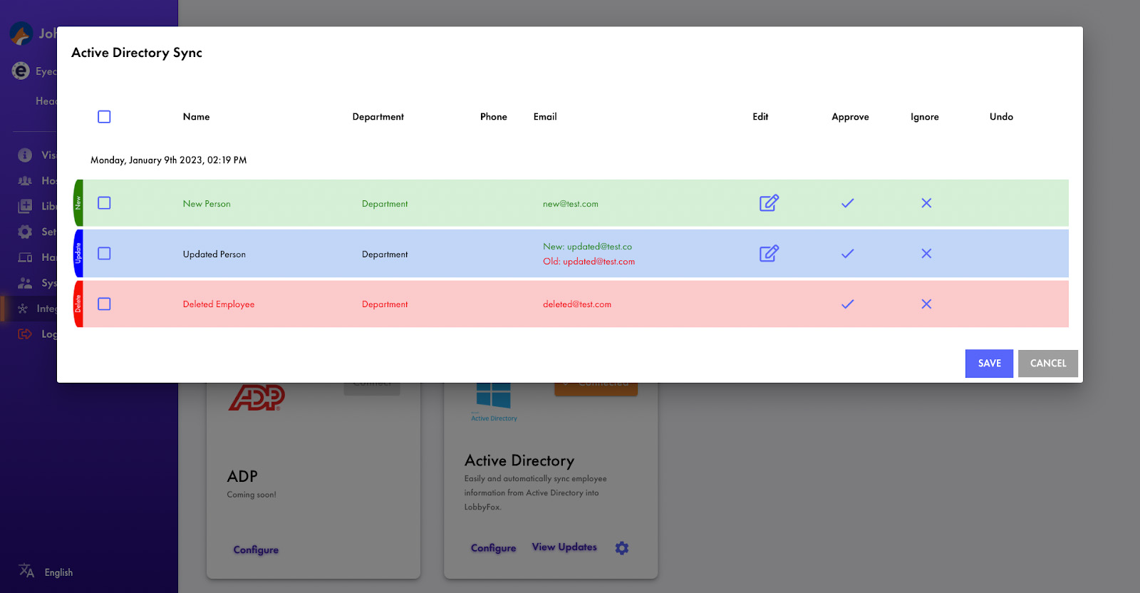
Task: Click the Old: updated@test.com email text
Action: [x=589, y=262]
